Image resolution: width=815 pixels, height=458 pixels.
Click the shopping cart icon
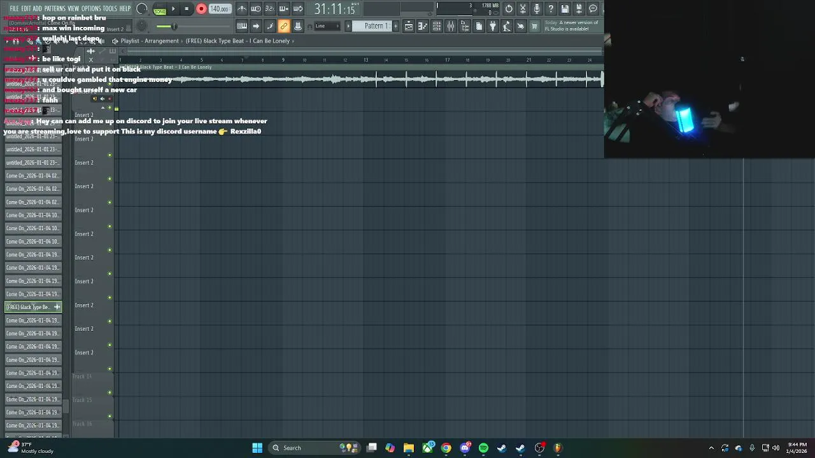point(534,26)
